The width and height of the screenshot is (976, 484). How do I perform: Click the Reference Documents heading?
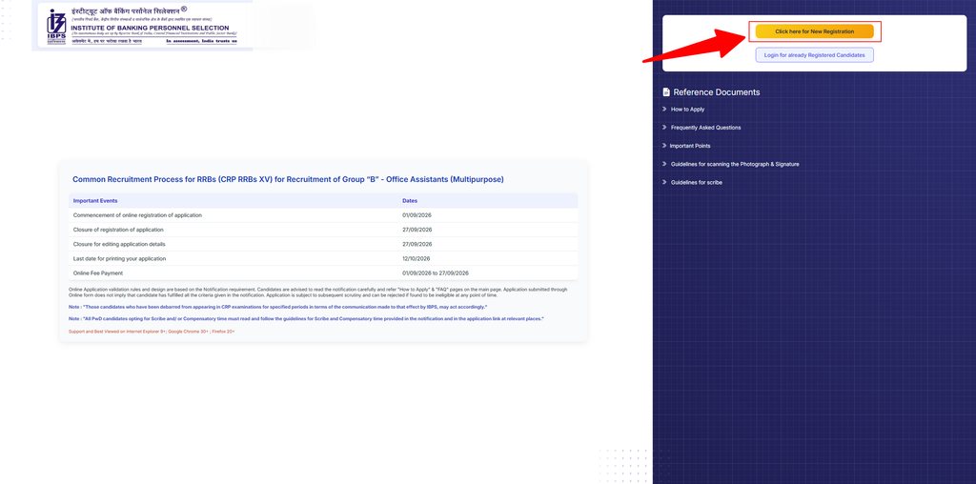point(717,92)
